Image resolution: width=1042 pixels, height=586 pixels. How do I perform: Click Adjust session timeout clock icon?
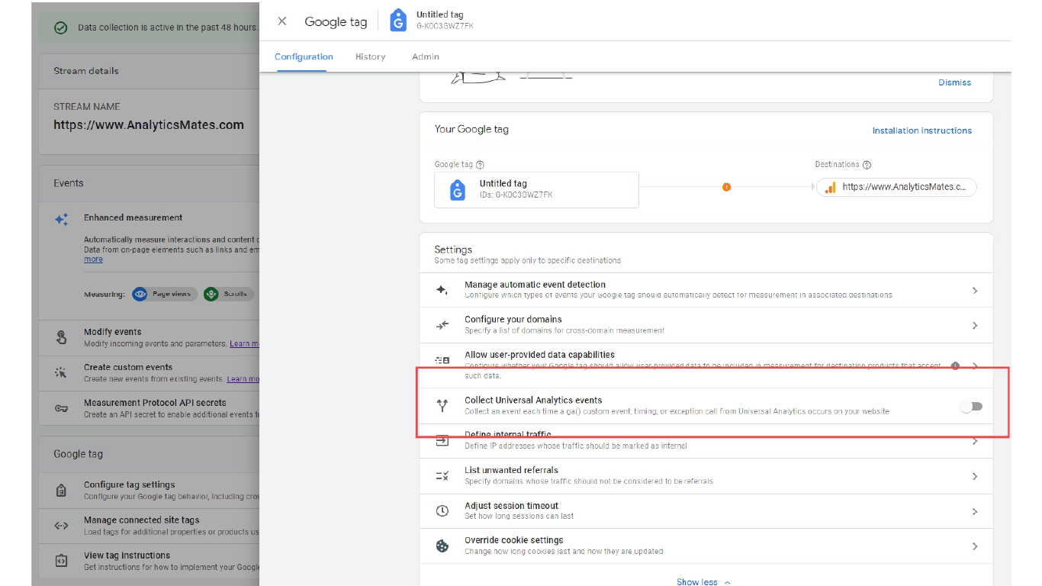tap(442, 510)
